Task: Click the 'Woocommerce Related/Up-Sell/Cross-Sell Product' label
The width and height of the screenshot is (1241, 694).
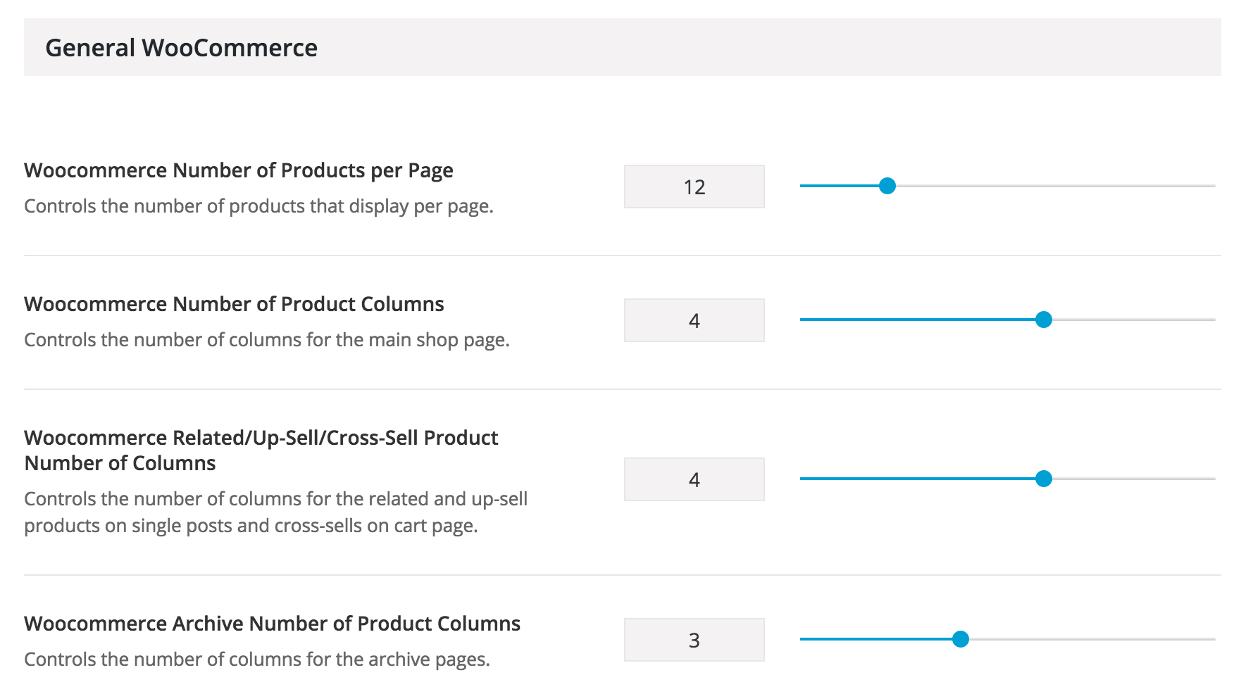Action: [261, 450]
